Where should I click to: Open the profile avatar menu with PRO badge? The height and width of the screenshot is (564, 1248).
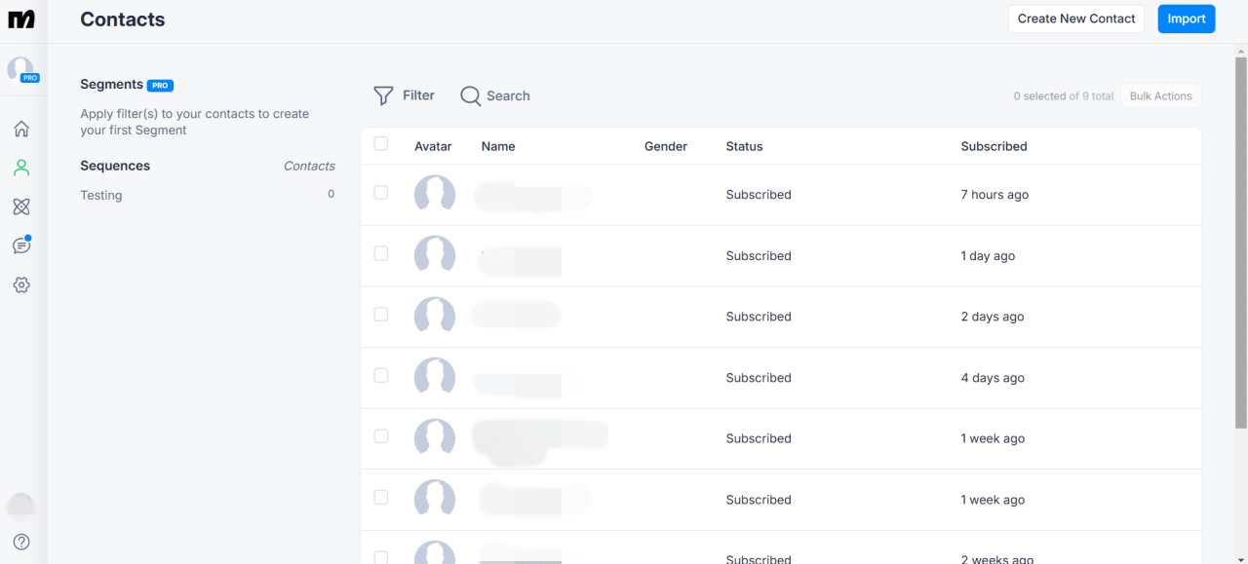21,70
